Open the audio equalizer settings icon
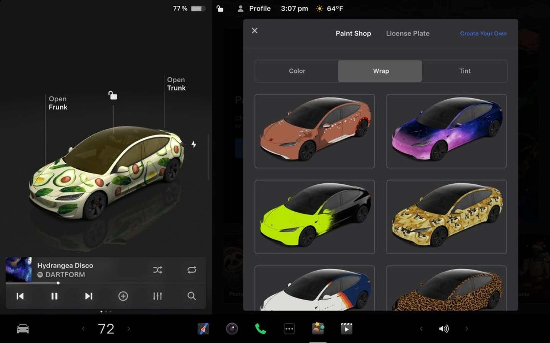The width and height of the screenshot is (550, 343). 157,296
